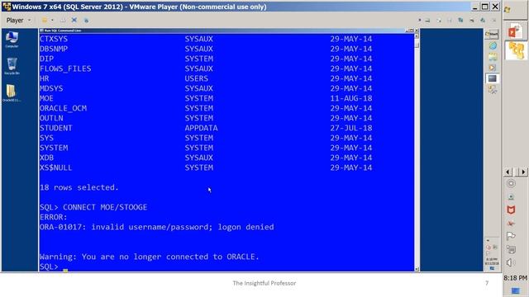The height and width of the screenshot is (297, 529).
Task: Click the round disc tray icon
Action: [511, 183]
